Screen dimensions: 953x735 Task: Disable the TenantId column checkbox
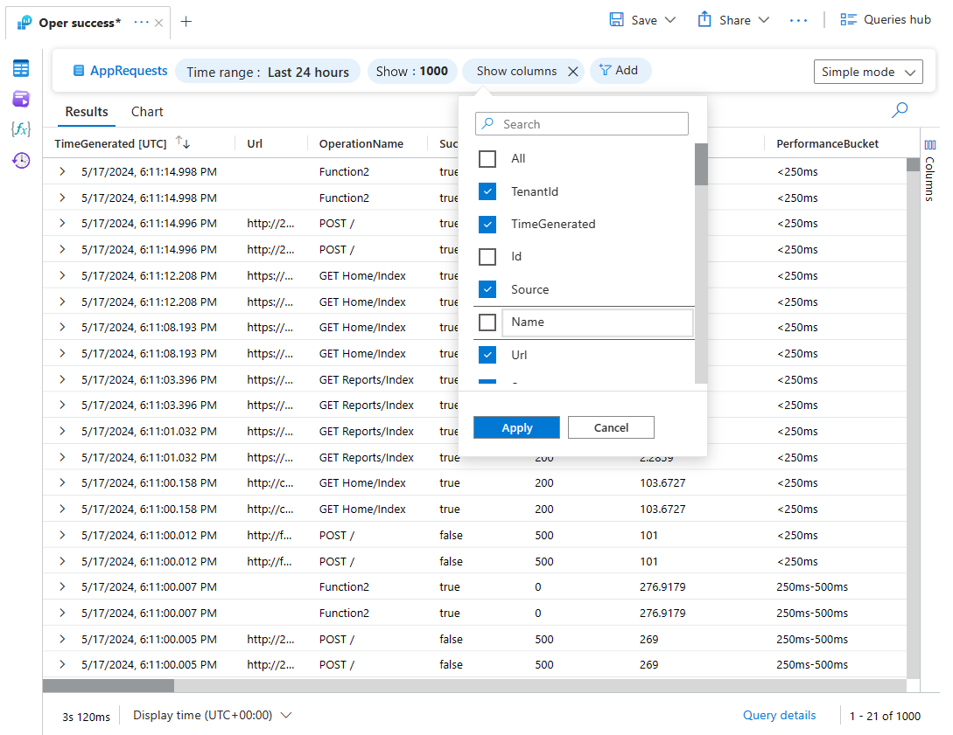(487, 191)
